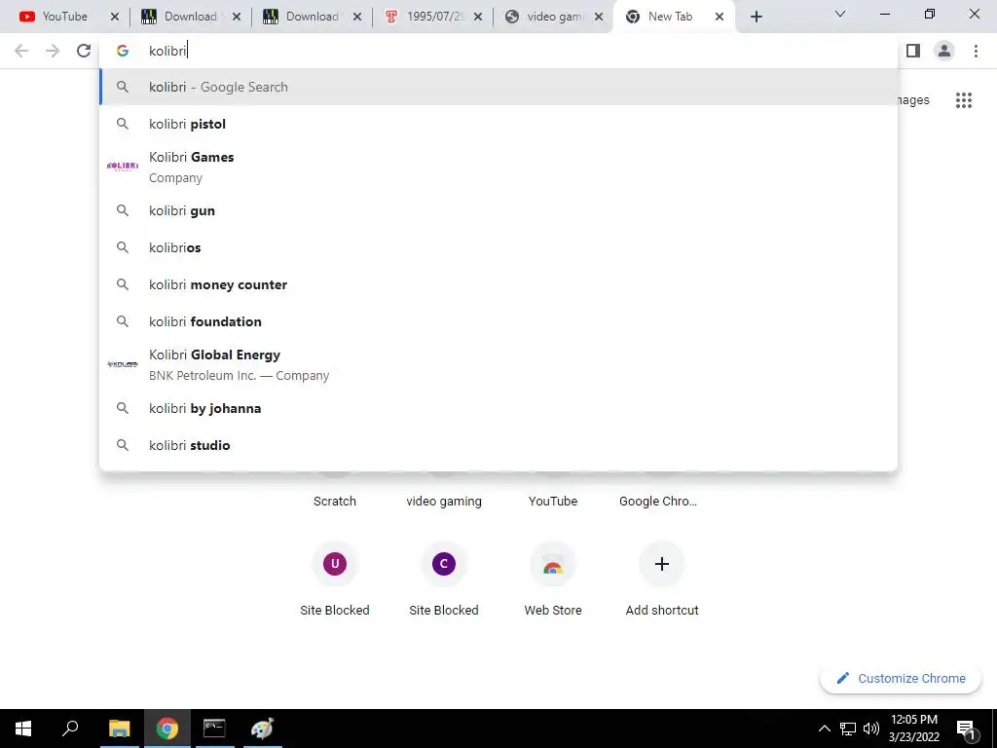Open the first Site Blocked shortcut (U)
The height and width of the screenshot is (748, 997).
click(335, 580)
